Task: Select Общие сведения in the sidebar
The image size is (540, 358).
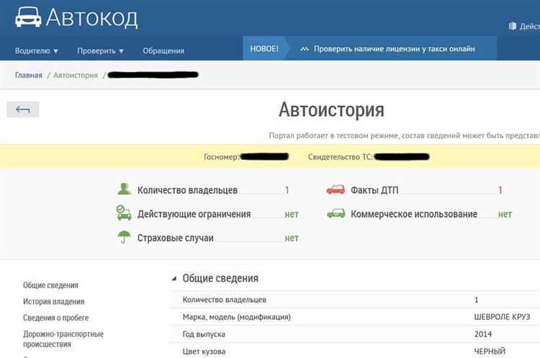Action: tap(50, 285)
